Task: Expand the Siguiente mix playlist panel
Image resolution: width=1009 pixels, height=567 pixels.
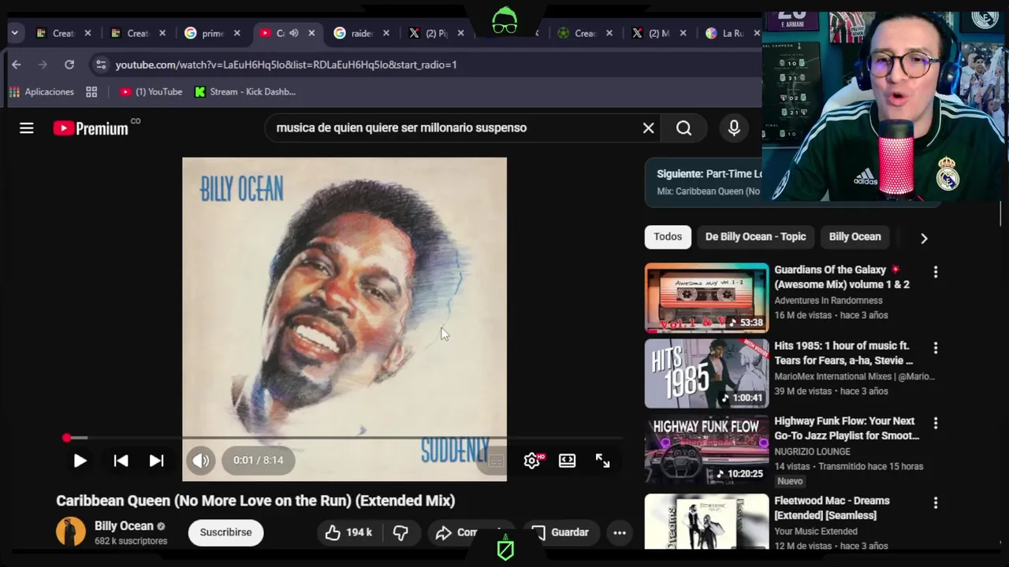Action: click(x=703, y=182)
